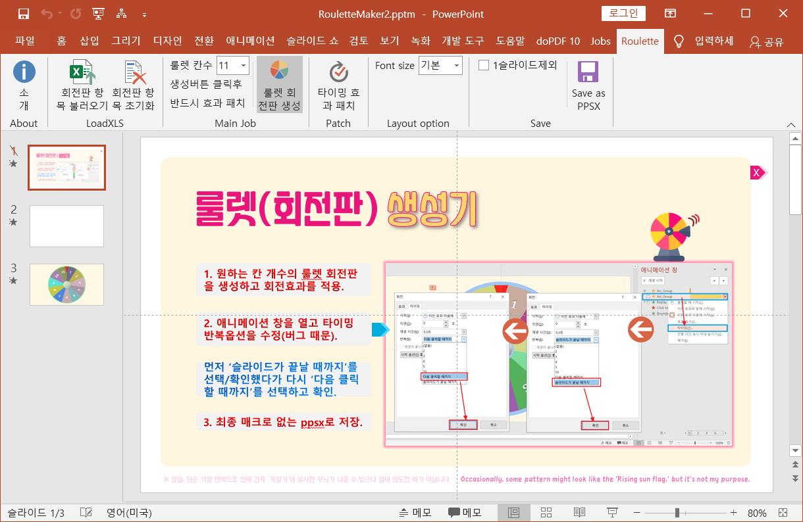803x522 pixels.
Task: Open the 그리기 ribbon tab
Action: [126, 41]
